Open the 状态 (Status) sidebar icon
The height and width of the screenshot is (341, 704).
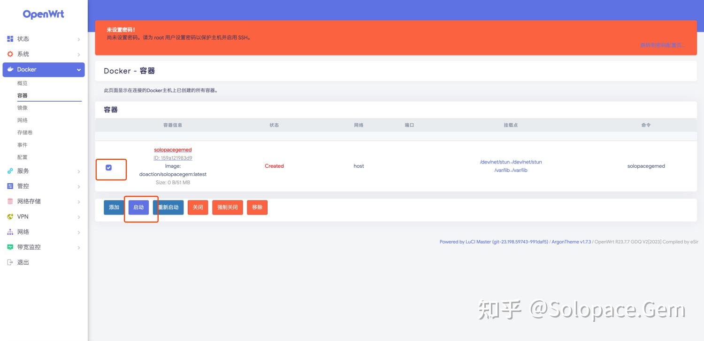(10, 39)
